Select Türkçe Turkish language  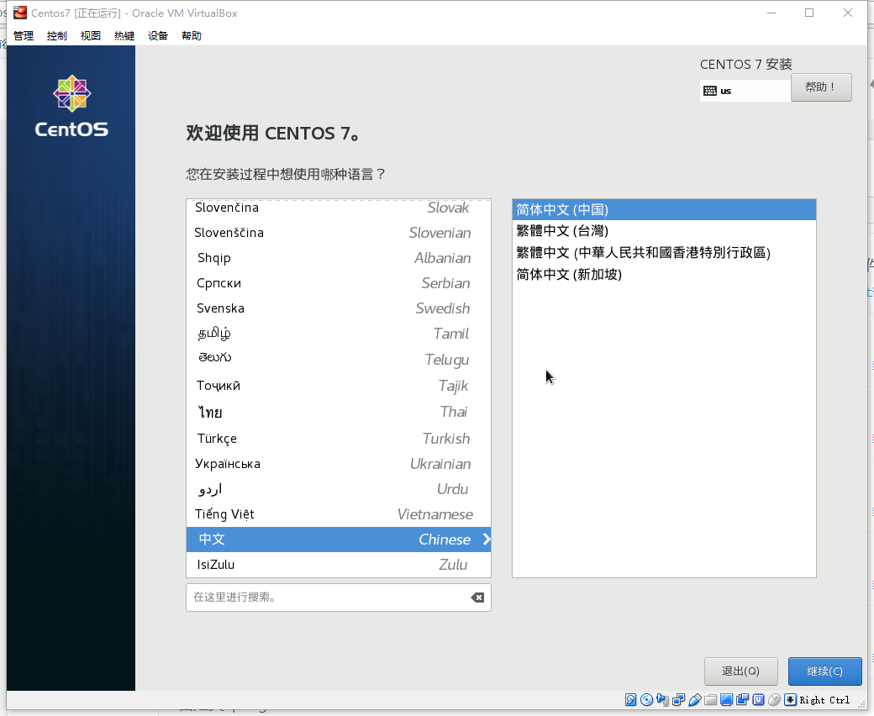click(x=339, y=439)
